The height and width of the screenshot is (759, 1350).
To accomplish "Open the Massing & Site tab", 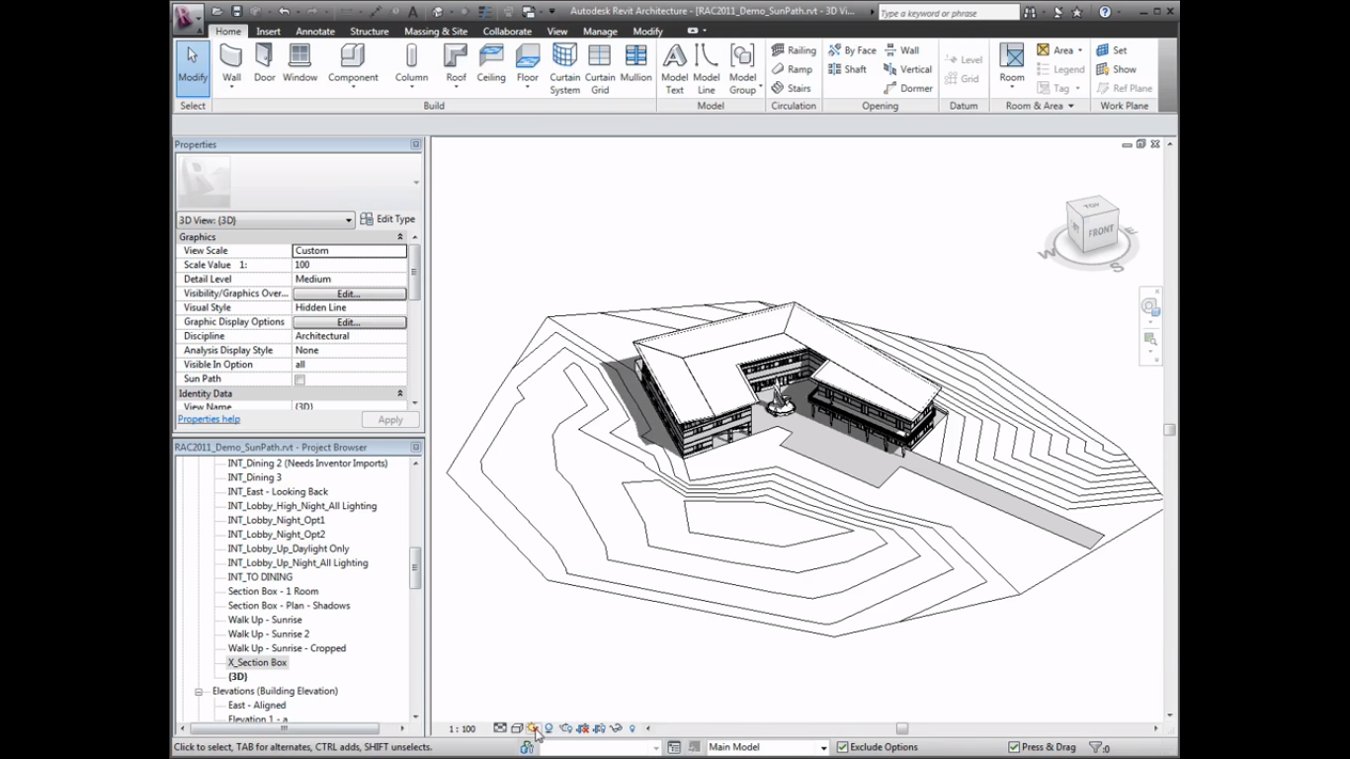I will (x=436, y=31).
